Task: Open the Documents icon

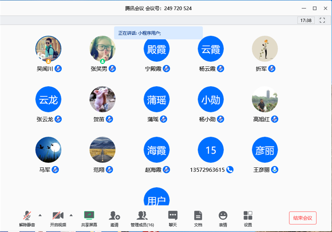Action: (198, 219)
